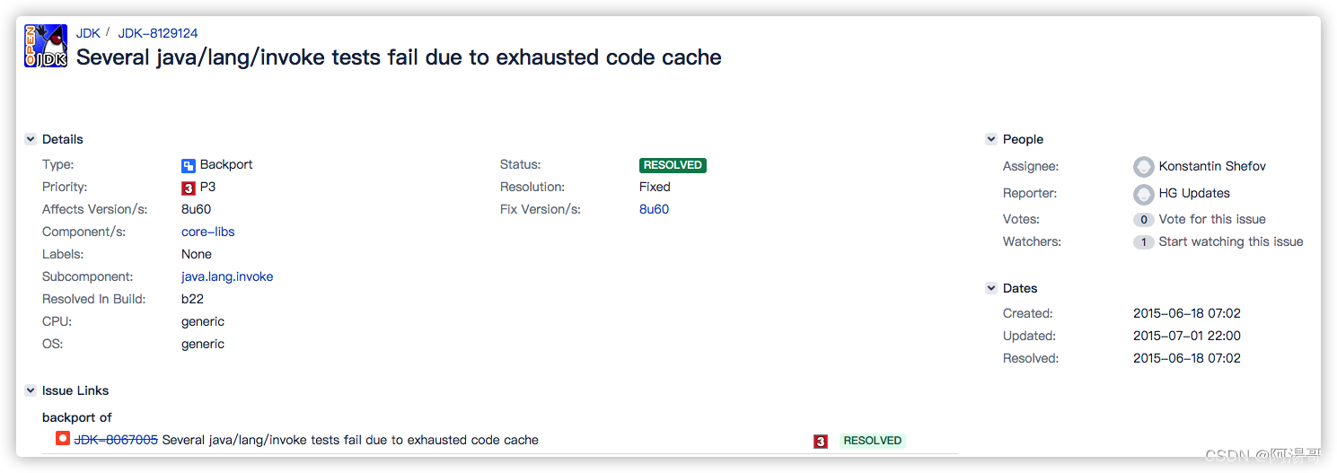Collapse the Dates section

[x=991, y=288]
